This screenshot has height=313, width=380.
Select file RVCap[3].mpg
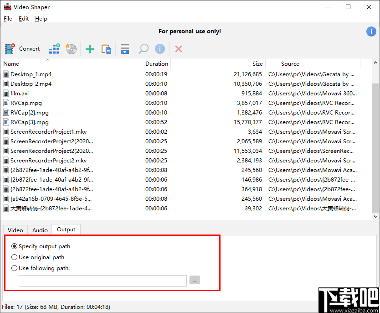click(x=30, y=122)
